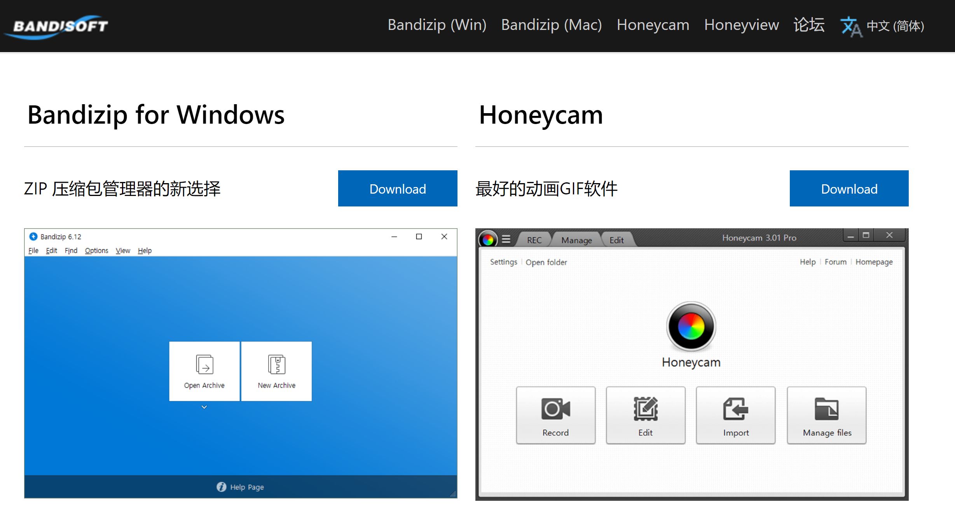
Task: Click the Download button for Bandizip
Action: (398, 189)
